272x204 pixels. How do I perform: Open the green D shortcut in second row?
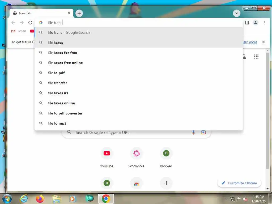[107, 183]
